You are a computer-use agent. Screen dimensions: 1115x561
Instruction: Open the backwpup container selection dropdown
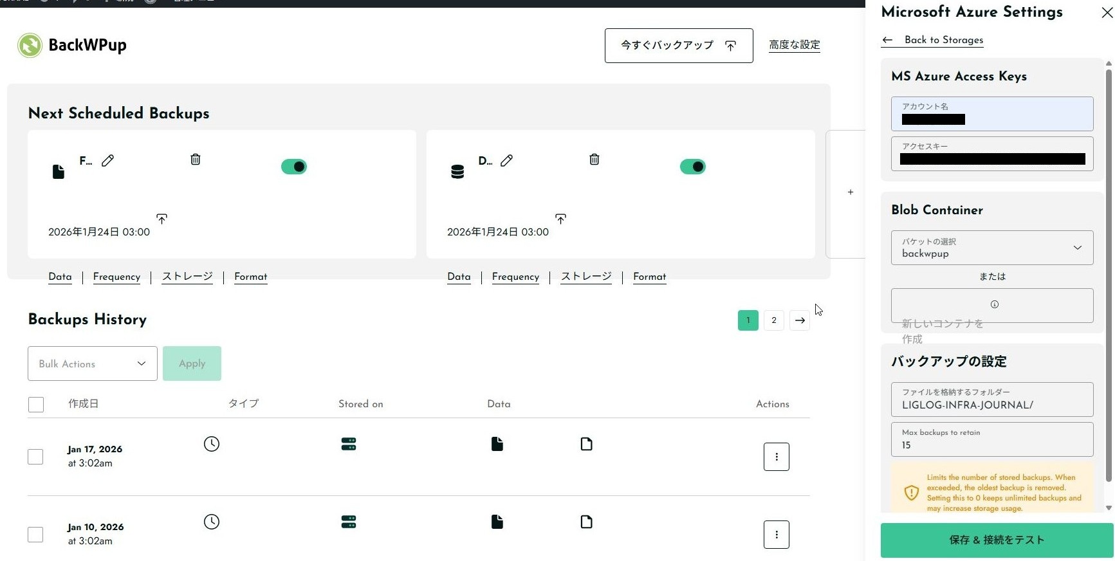pyautogui.click(x=991, y=248)
